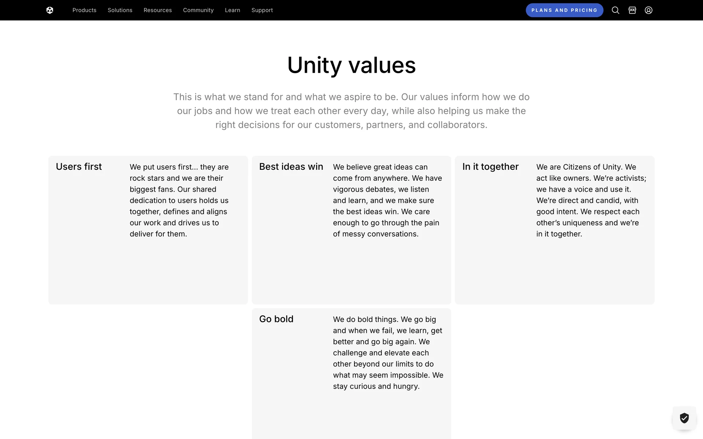Open the Community menu
Image resolution: width=703 pixels, height=439 pixels.
pos(198,10)
